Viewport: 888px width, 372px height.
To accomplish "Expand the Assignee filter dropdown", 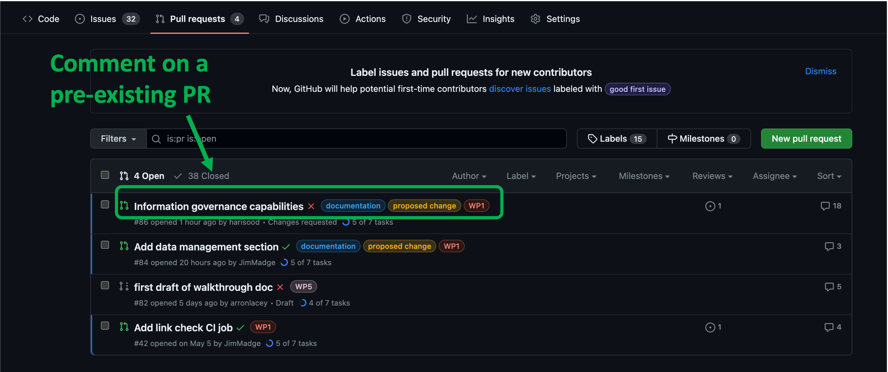I will click(x=775, y=176).
